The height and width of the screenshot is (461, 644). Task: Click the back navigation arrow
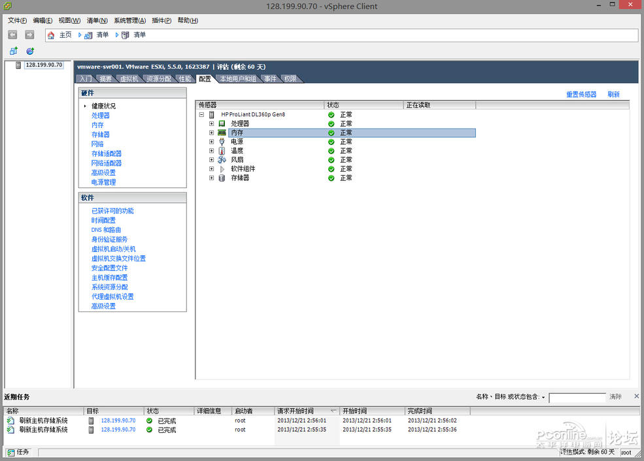coord(12,35)
